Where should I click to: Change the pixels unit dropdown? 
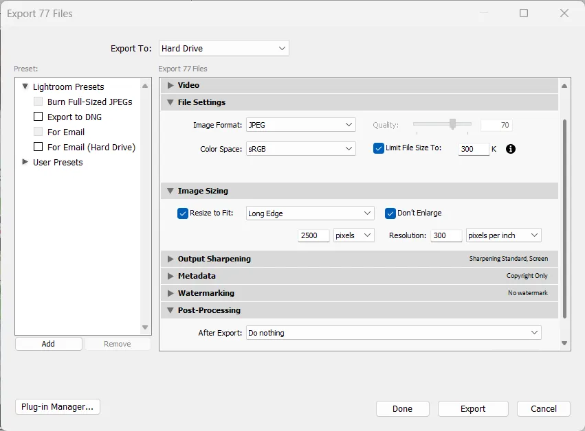354,235
